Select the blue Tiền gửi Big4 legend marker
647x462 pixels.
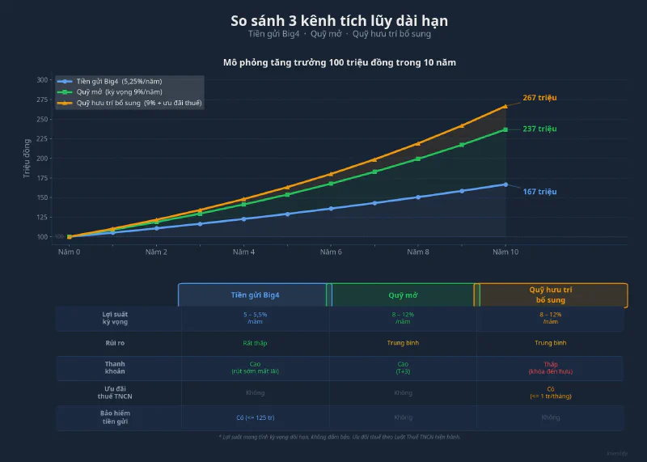pos(65,82)
